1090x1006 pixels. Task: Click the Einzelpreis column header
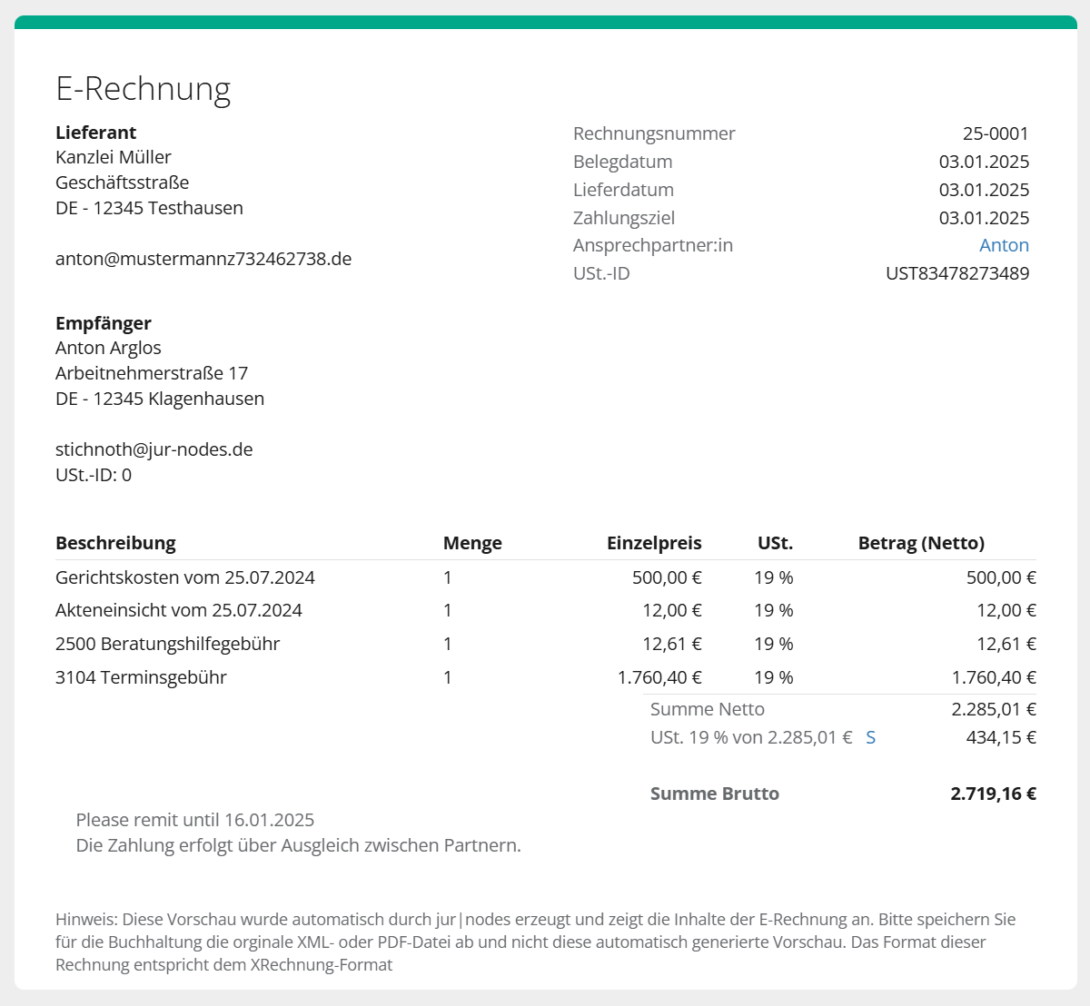[654, 543]
